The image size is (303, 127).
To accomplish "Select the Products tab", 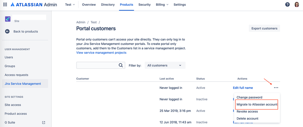I will click(x=126, y=5).
